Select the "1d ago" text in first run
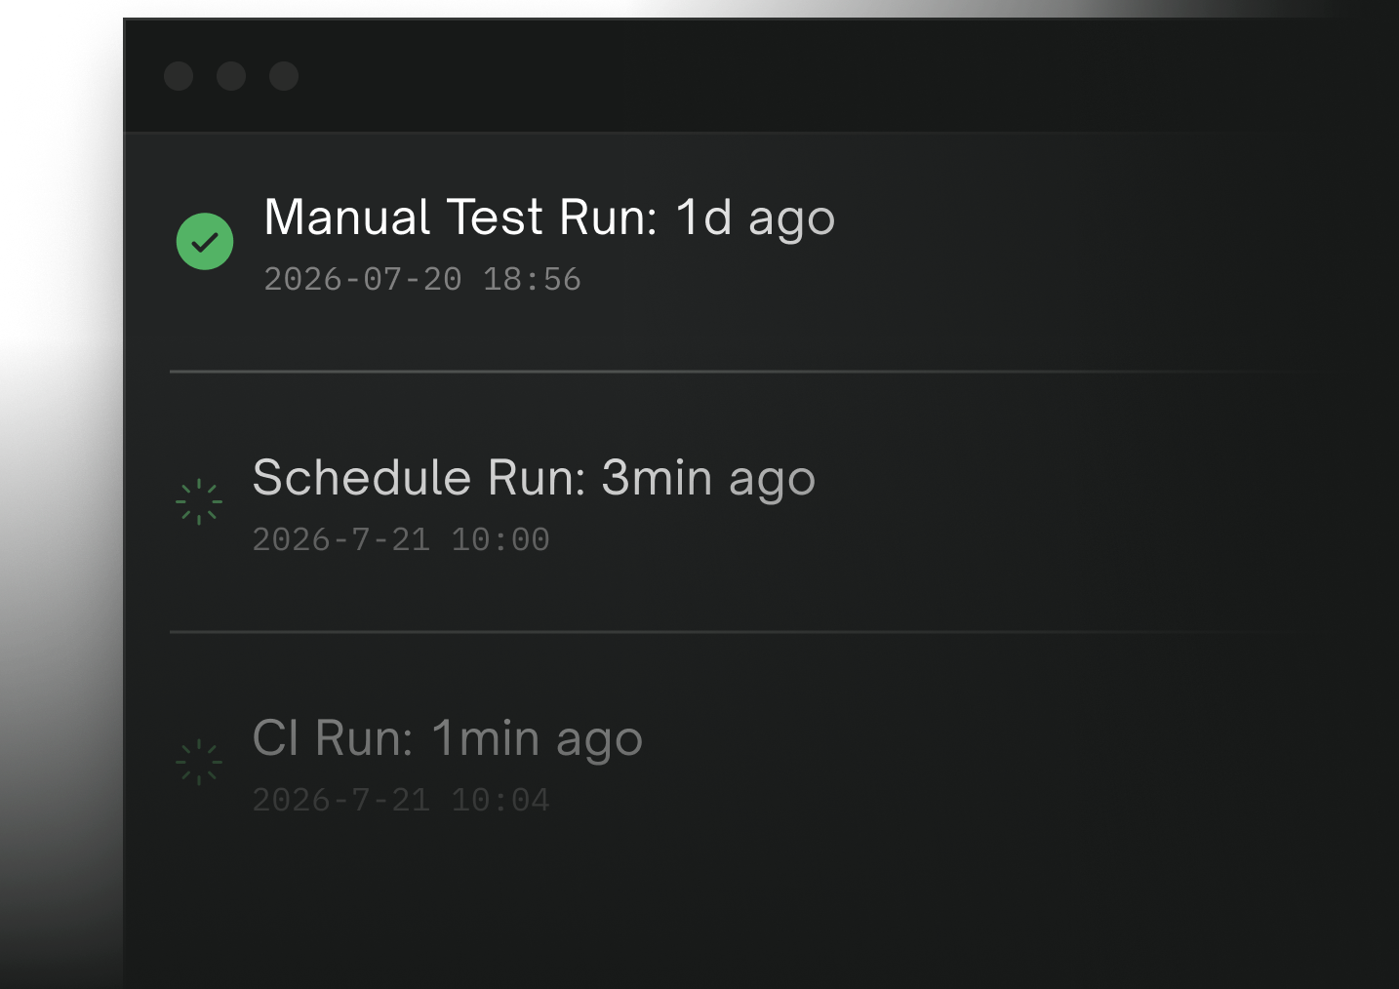Viewport: 1399px width, 989px height. click(755, 217)
